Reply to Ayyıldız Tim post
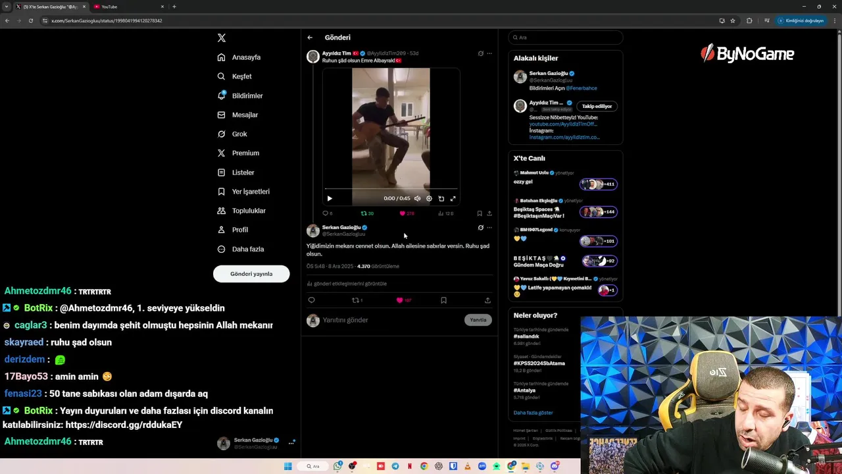The image size is (842, 474). 327,213
